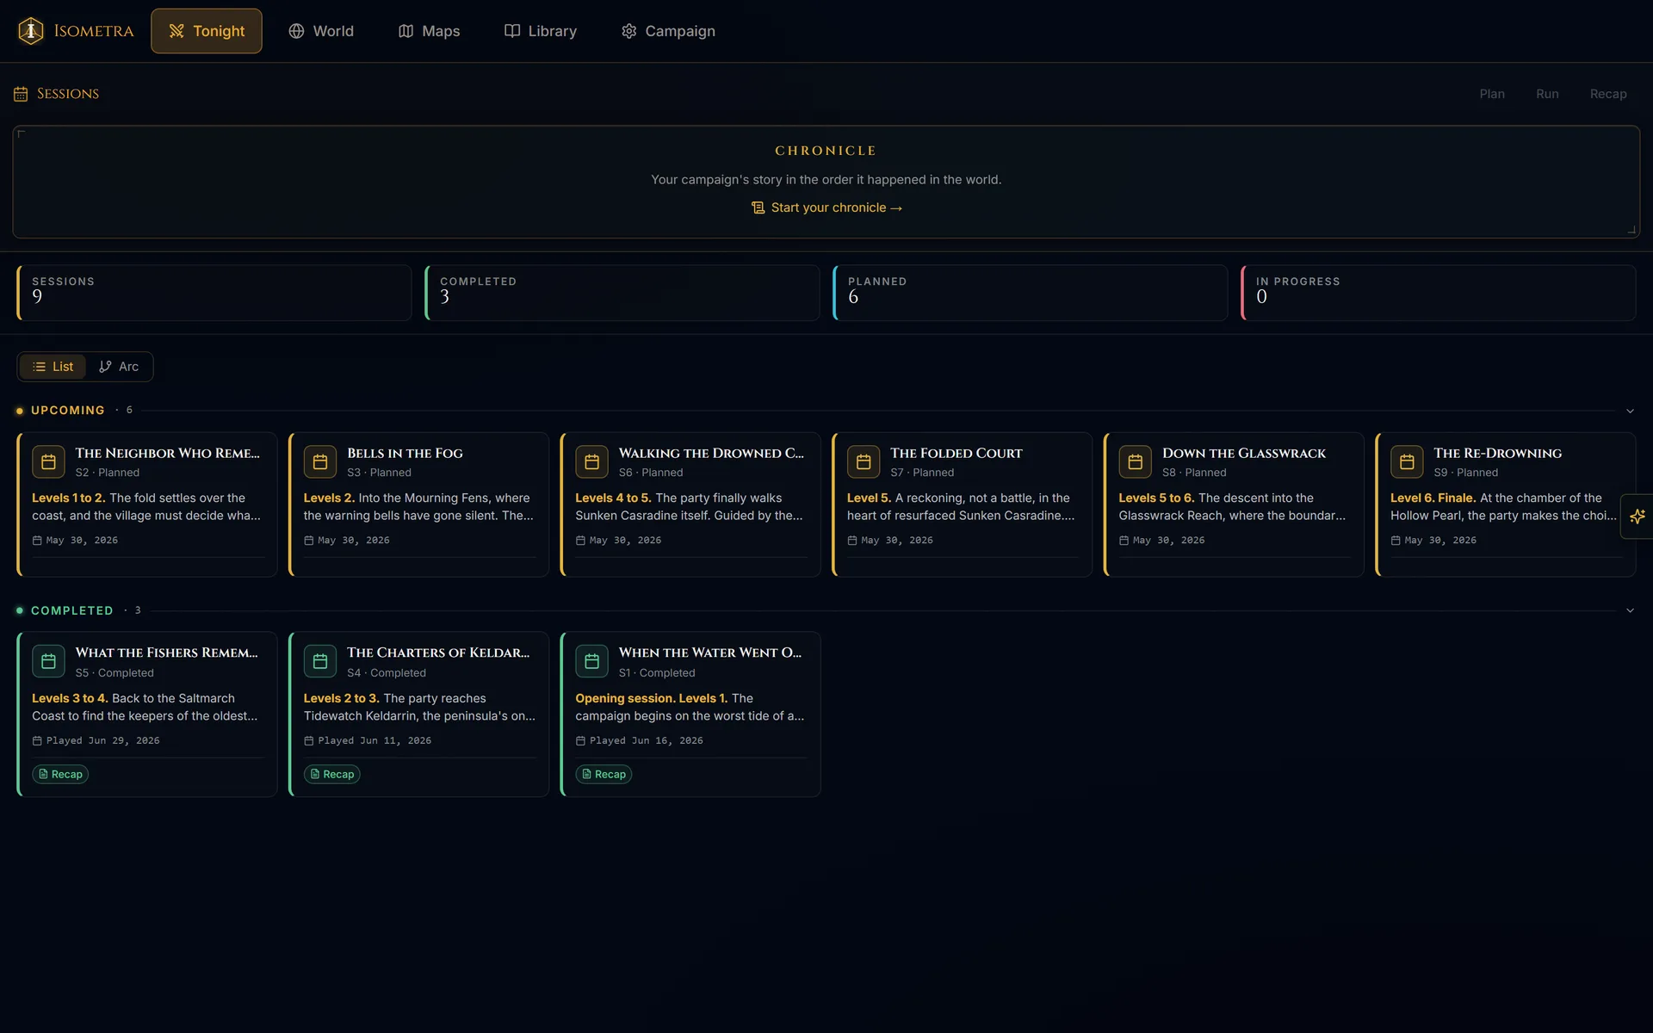This screenshot has width=1653, height=1033.
Task: Click calendar icon on Walking the Drowned C... card
Action: [591, 461]
